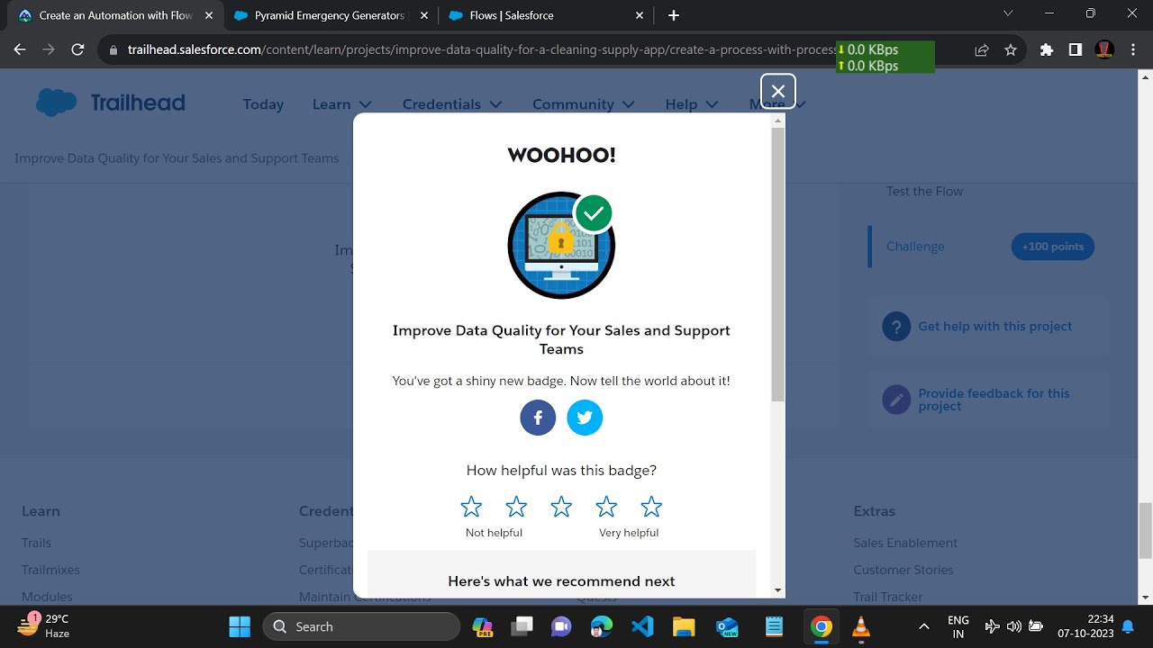Share the badge on Facebook
This screenshot has width=1153, height=648.
pyautogui.click(x=538, y=418)
